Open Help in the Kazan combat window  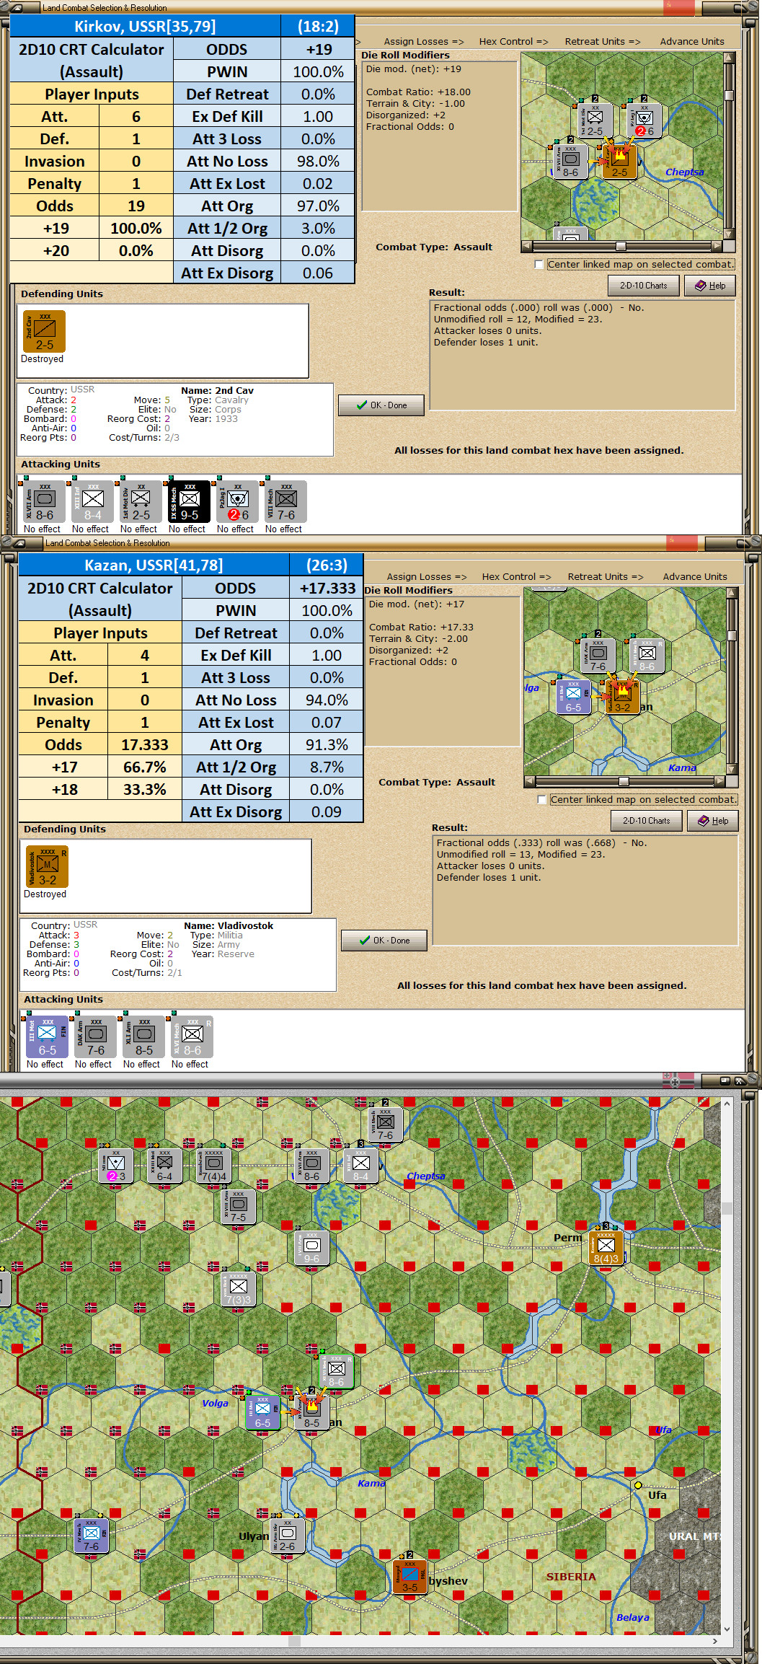coord(713,821)
